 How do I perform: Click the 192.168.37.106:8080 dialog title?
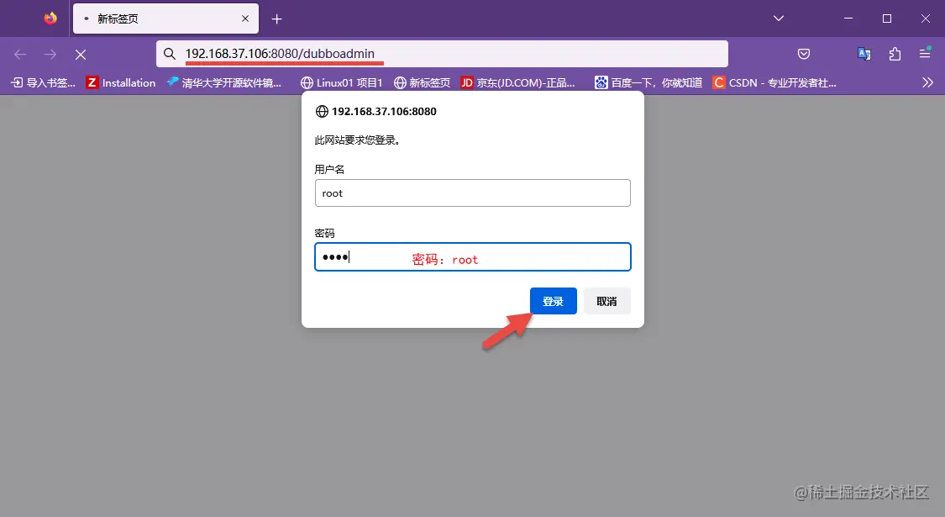(x=384, y=111)
